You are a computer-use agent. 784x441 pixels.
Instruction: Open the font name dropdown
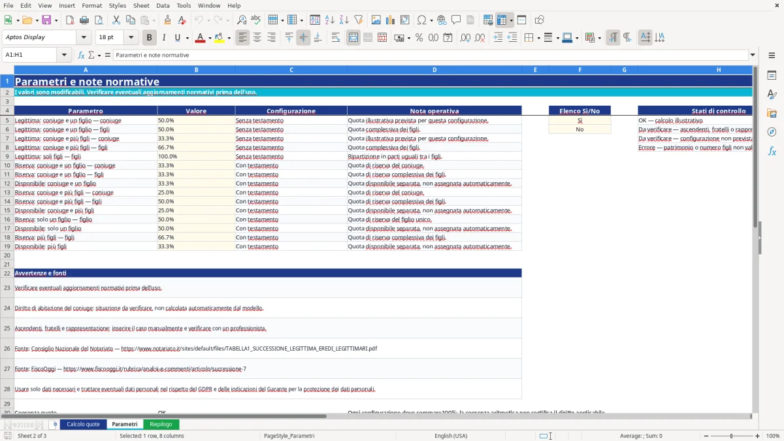coord(84,37)
